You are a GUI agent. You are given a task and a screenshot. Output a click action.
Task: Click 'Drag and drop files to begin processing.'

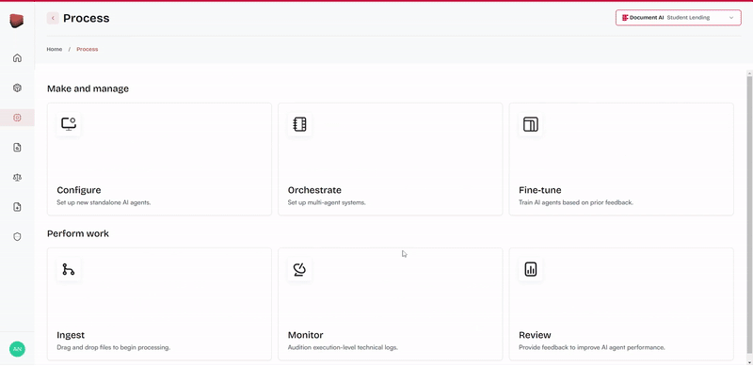coord(113,347)
